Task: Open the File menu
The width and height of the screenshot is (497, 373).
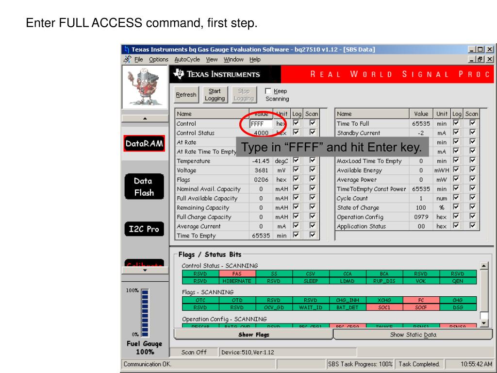Action: coord(138,59)
